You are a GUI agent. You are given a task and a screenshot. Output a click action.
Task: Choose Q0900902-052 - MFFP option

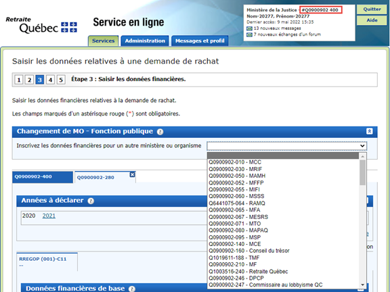[283, 182]
